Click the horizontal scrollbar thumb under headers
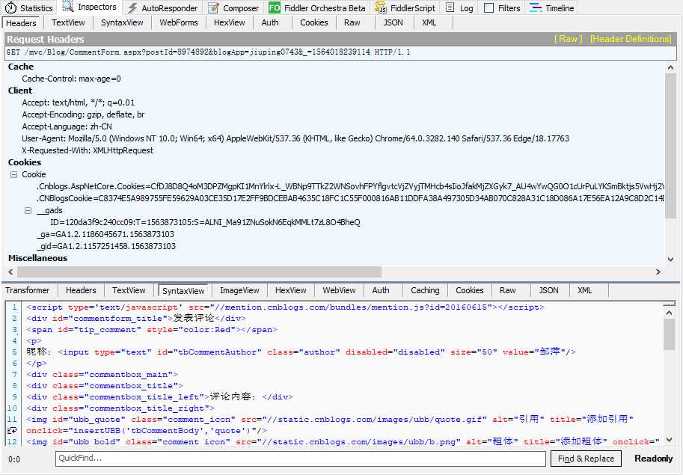This screenshot has width=683, height=475. pos(199,272)
